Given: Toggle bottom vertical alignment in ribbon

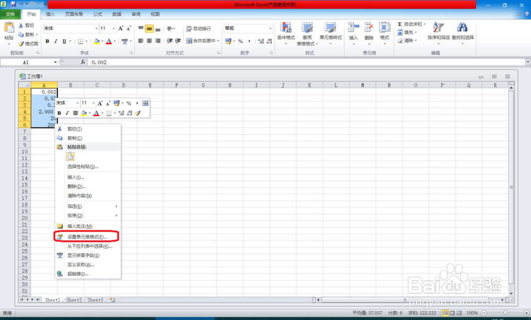Looking at the screenshot, I should coord(158,29).
